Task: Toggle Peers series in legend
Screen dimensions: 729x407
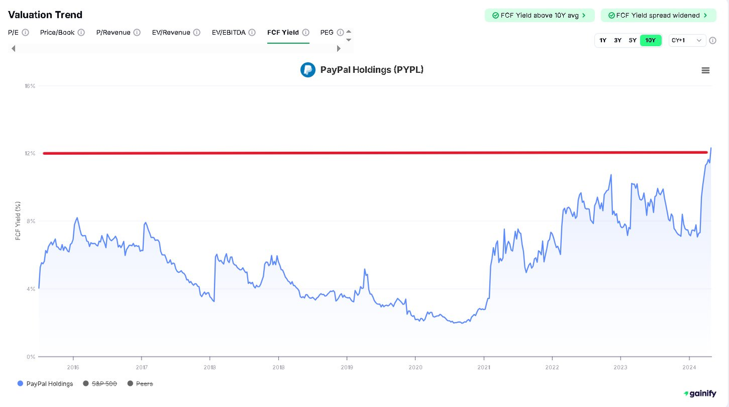Action: pos(140,384)
